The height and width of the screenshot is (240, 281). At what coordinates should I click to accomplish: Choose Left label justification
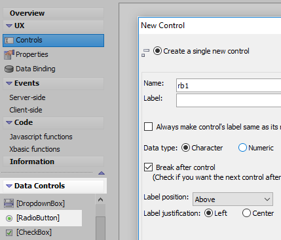[209, 213]
